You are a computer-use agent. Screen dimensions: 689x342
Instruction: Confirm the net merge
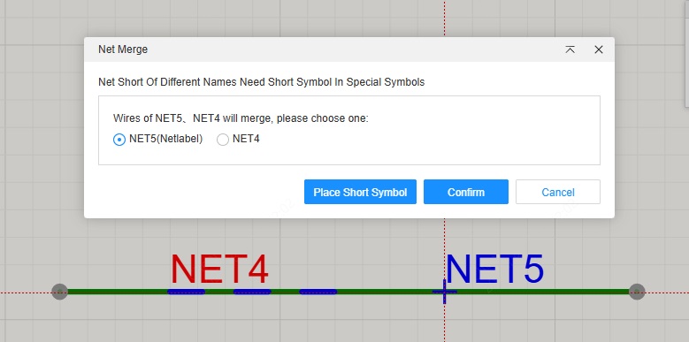tap(466, 192)
